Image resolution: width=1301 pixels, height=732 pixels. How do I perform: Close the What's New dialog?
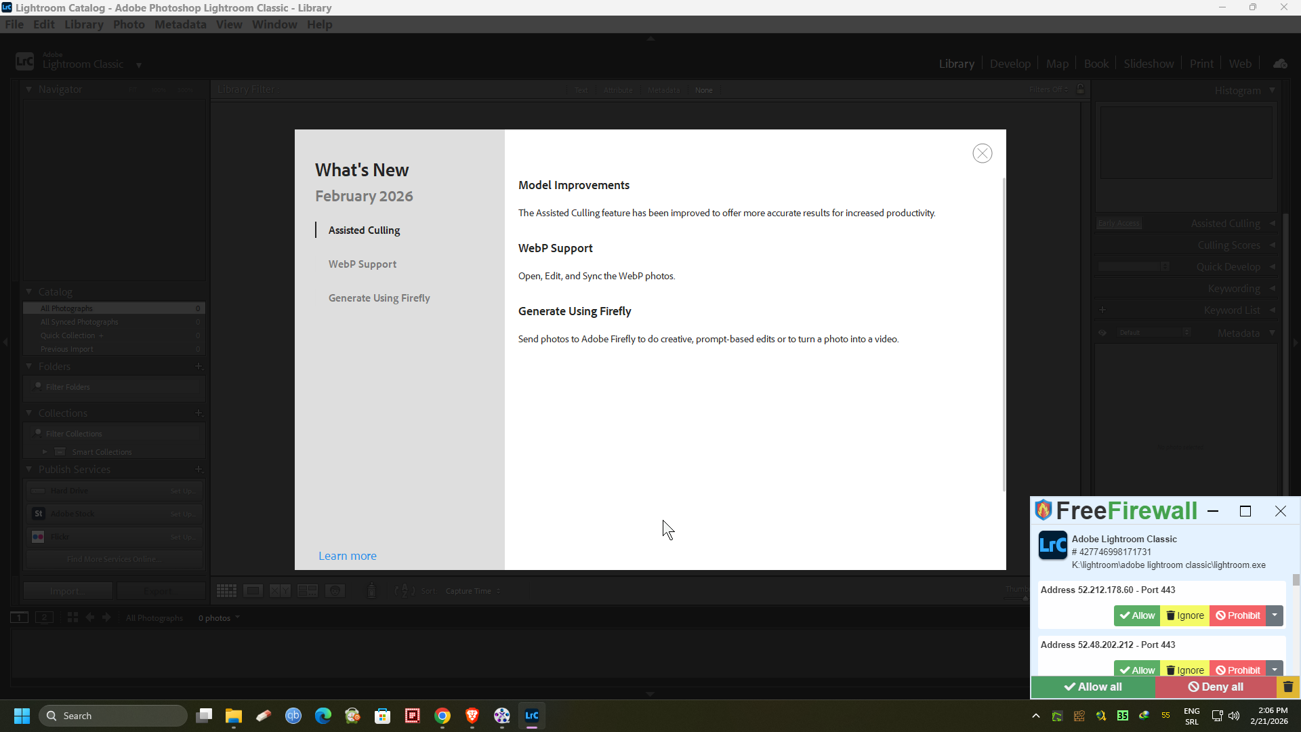pyautogui.click(x=982, y=153)
